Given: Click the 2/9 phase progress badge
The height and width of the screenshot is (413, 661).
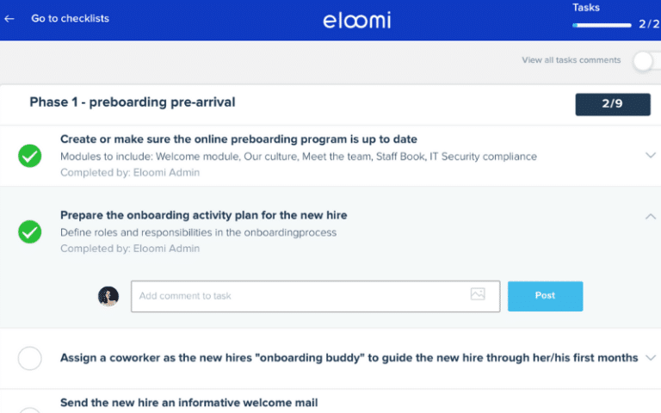Looking at the screenshot, I should (613, 104).
